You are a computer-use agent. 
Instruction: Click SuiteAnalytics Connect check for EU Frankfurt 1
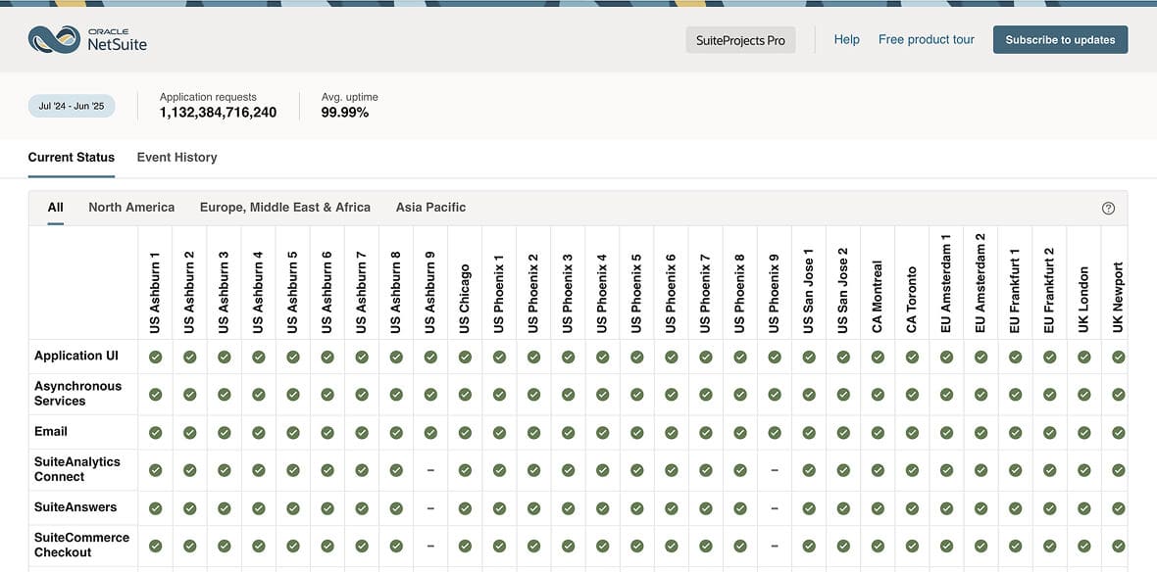[1015, 470]
